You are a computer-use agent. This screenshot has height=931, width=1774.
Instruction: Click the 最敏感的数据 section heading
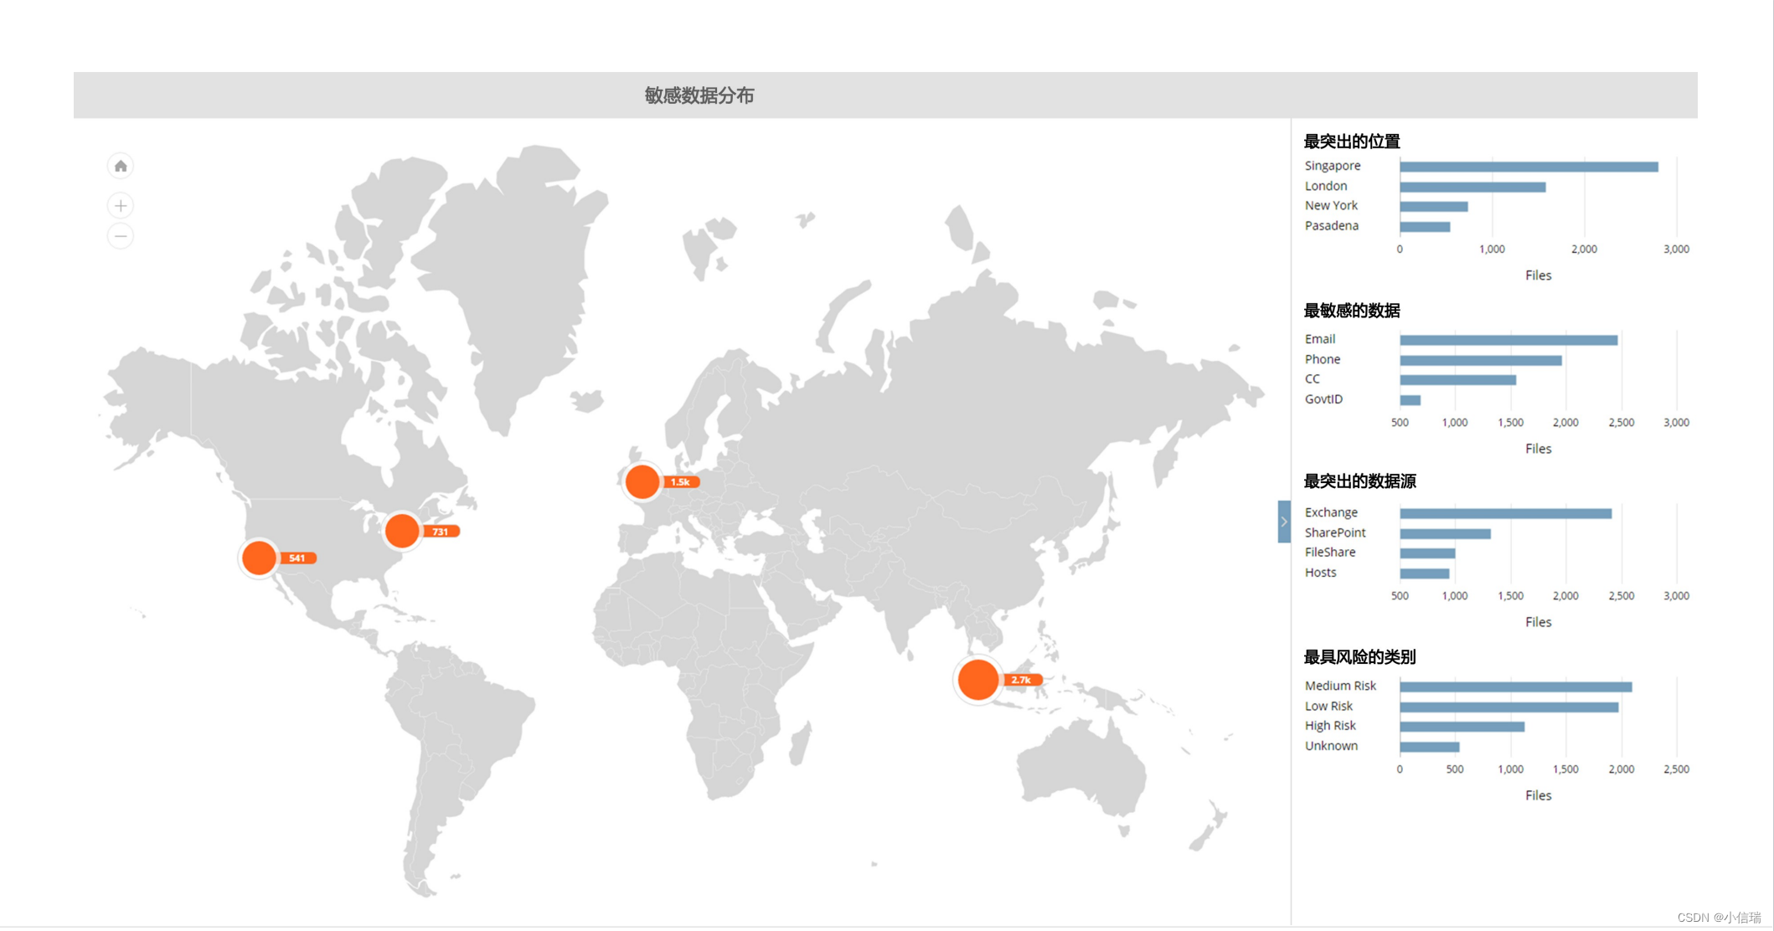pos(1352,311)
